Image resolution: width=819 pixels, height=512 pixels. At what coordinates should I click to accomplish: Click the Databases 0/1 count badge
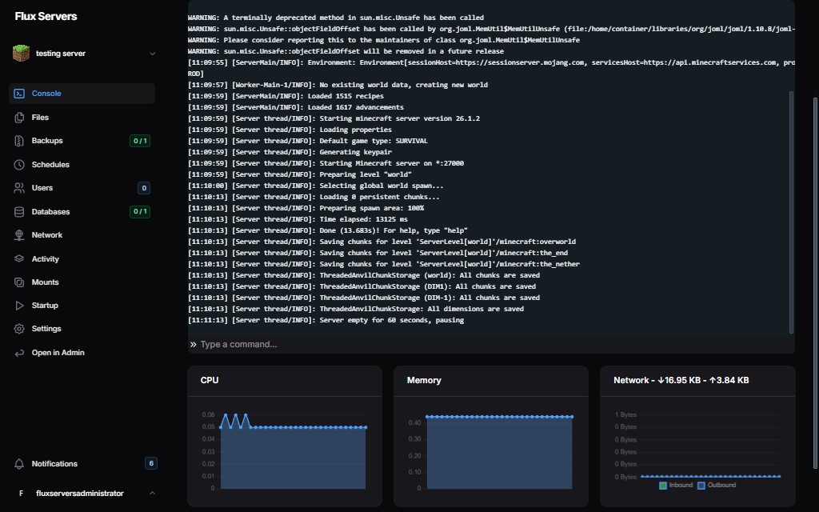[x=140, y=211]
